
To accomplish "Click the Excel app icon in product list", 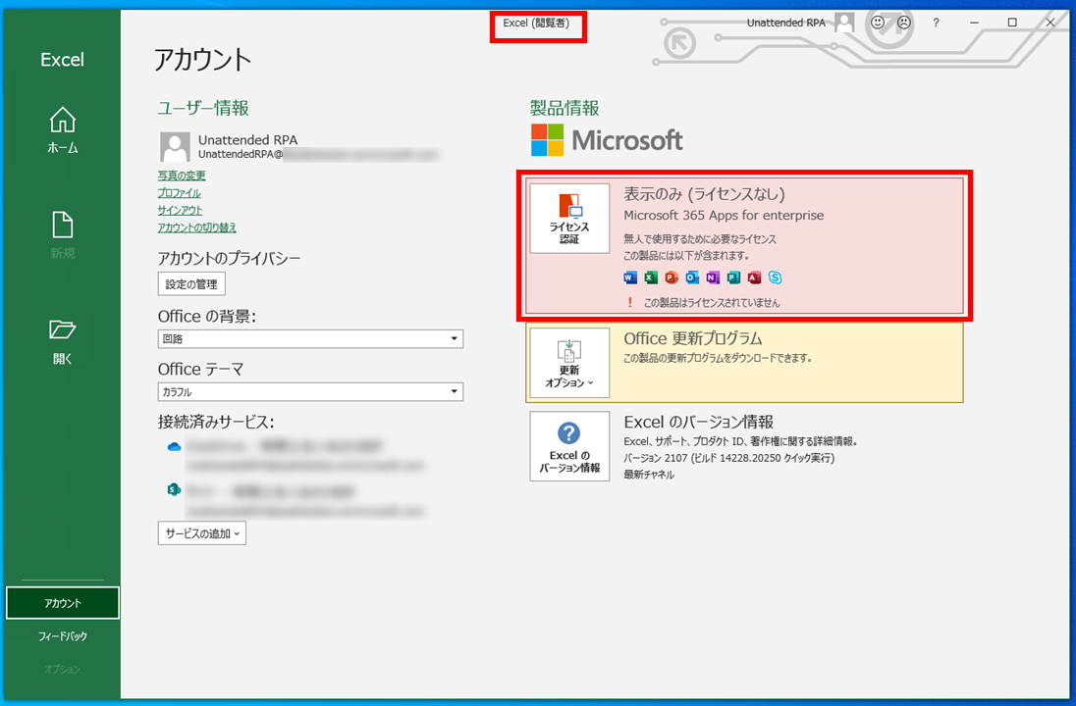I will [651, 277].
